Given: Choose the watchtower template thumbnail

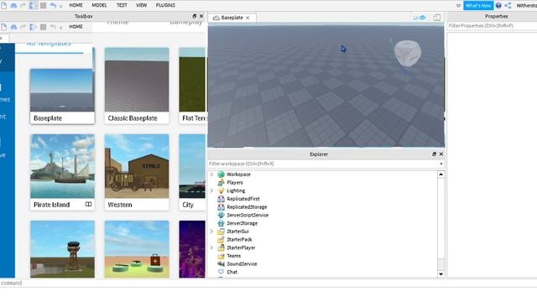Looking at the screenshot, I should pyautogui.click(x=62, y=249).
